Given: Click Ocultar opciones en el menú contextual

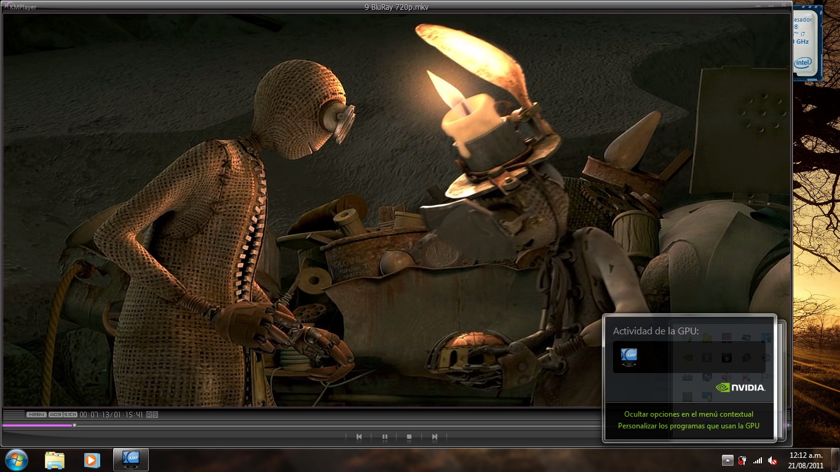Looking at the screenshot, I should [x=689, y=414].
